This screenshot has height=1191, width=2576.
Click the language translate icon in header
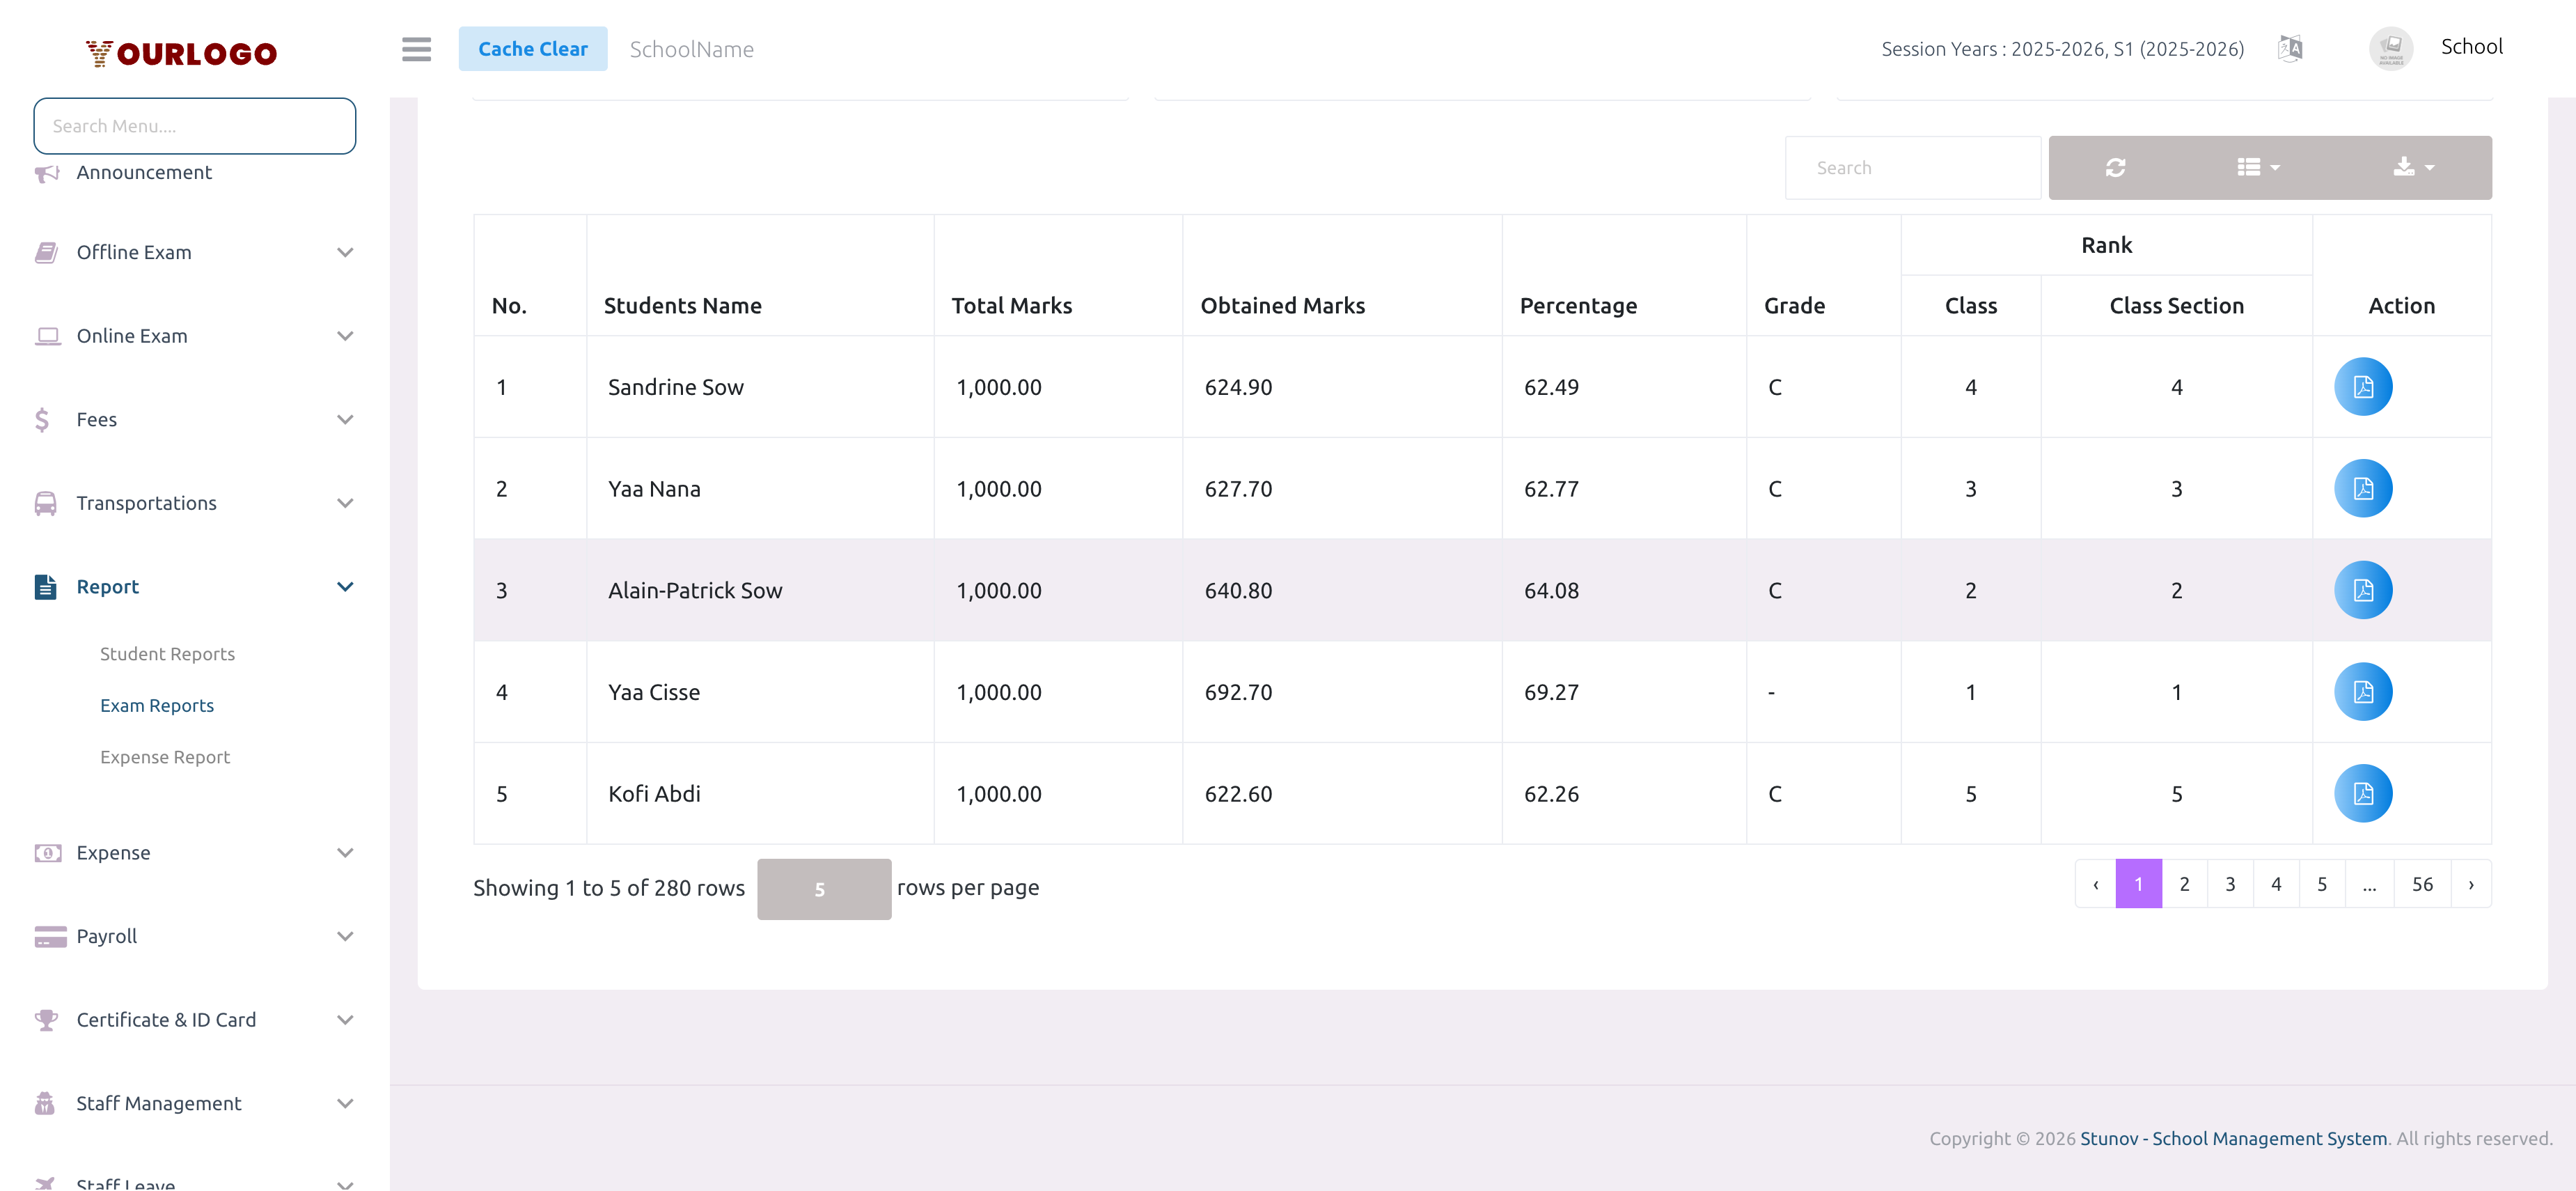click(x=2290, y=48)
